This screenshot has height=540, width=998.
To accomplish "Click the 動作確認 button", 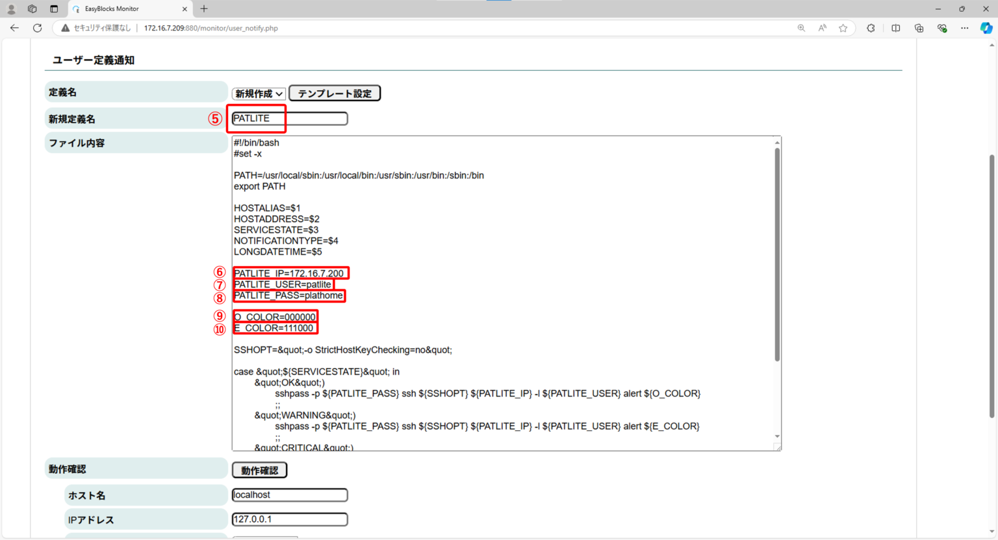I will coord(260,469).
